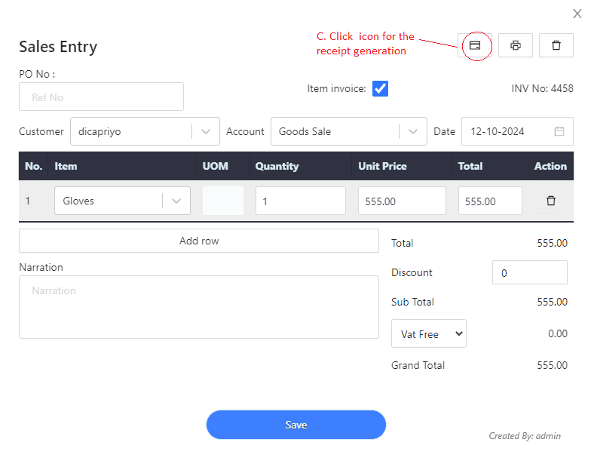Uncheck the Item invoice checkbox
Screen dimensions: 591x473
pyautogui.click(x=380, y=89)
